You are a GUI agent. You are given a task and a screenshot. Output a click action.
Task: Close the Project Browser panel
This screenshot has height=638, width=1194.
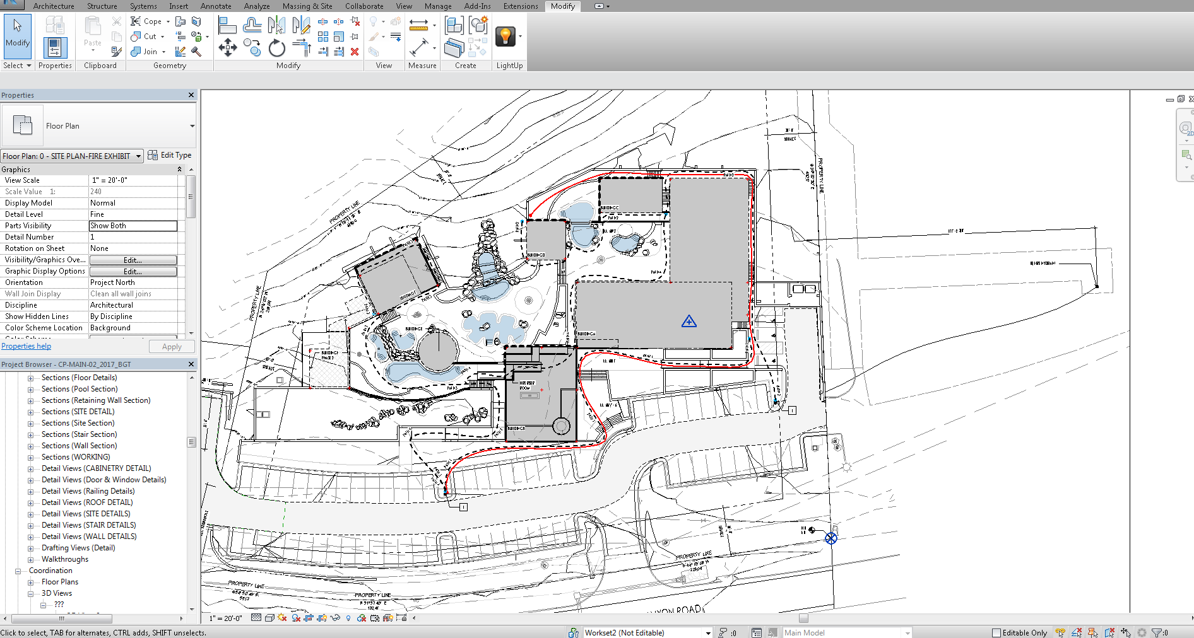pos(191,364)
